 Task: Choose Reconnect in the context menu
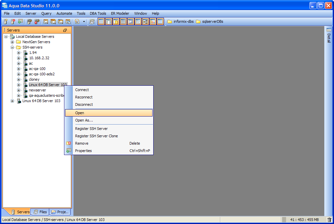(109, 97)
